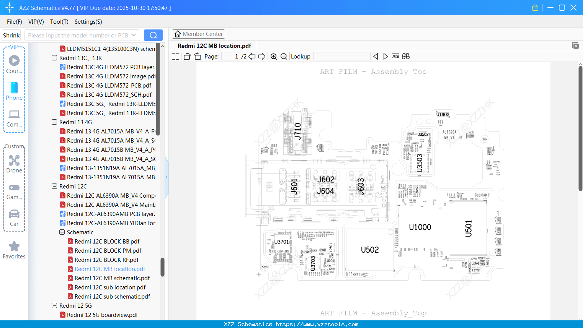
Task: Zoom out of the PDF
Action: (x=284, y=57)
